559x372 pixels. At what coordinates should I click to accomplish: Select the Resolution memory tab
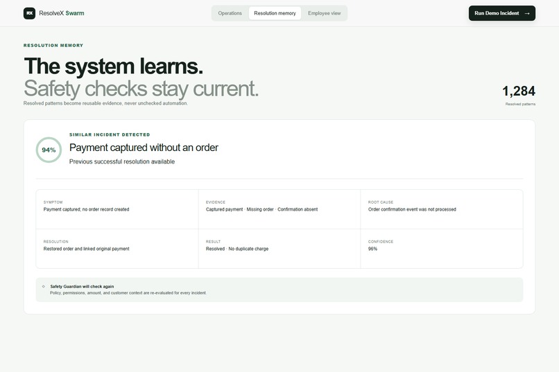[x=275, y=13]
